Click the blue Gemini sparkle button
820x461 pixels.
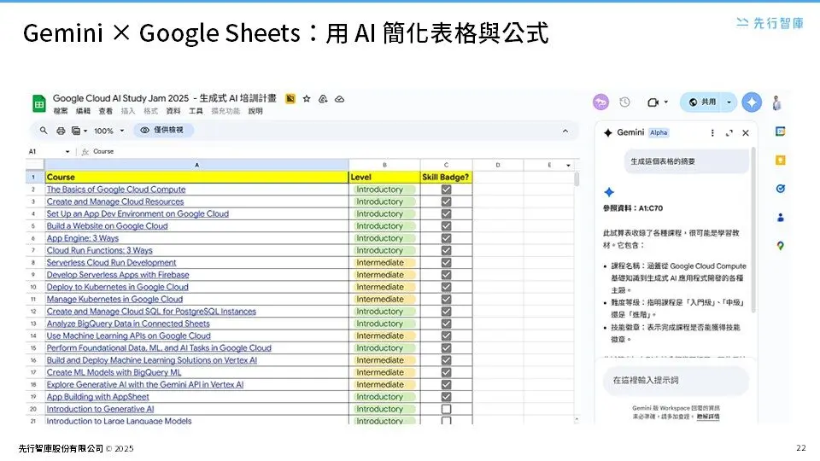click(x=752, y=102)
